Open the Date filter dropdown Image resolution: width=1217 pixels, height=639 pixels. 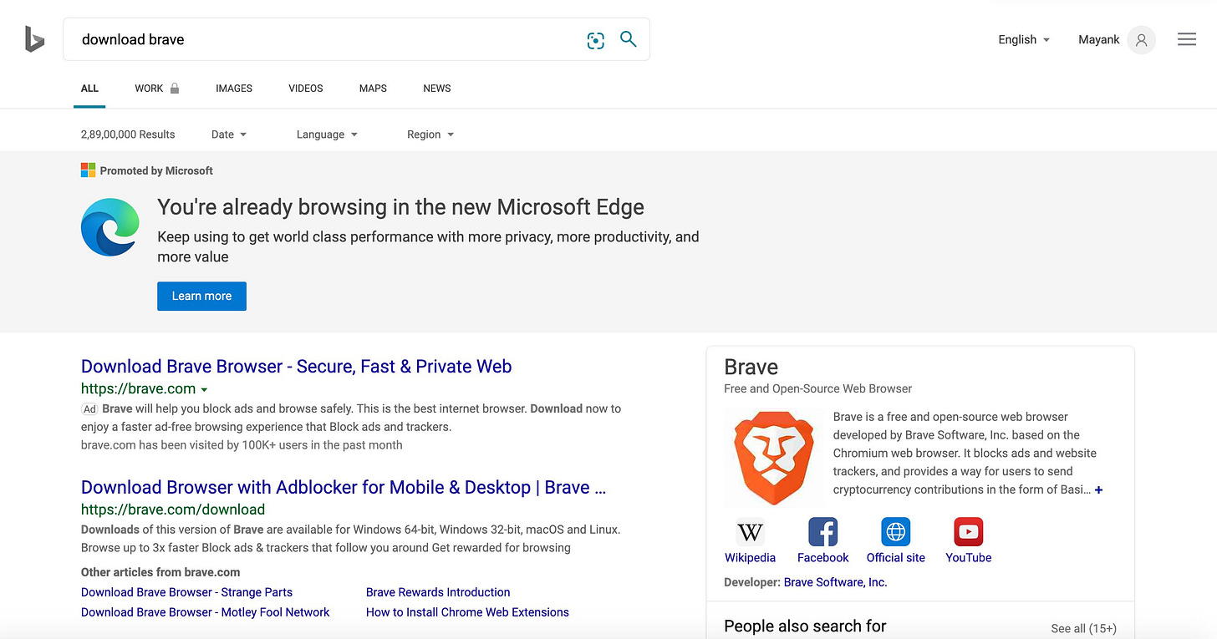[229, 134]
